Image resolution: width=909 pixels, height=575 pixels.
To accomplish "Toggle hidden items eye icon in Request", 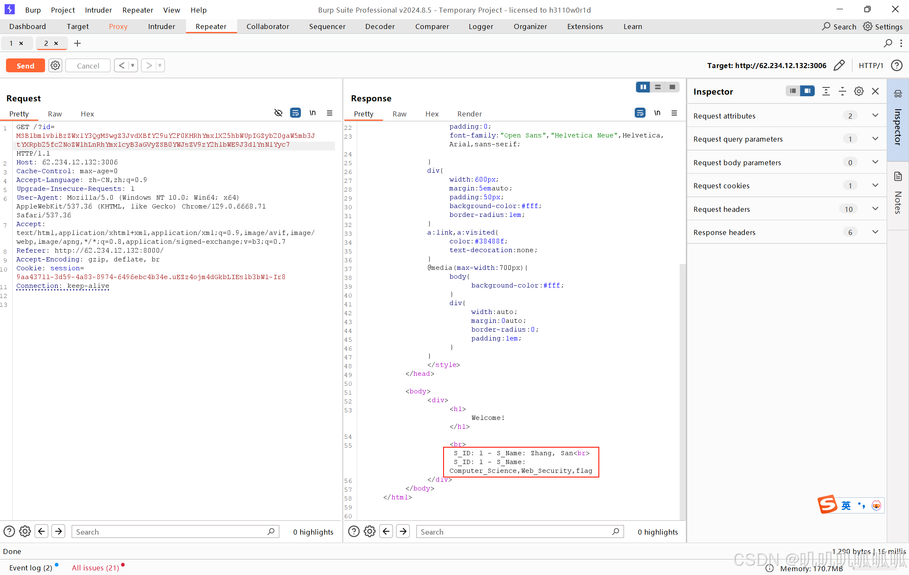I will (278, 113).
